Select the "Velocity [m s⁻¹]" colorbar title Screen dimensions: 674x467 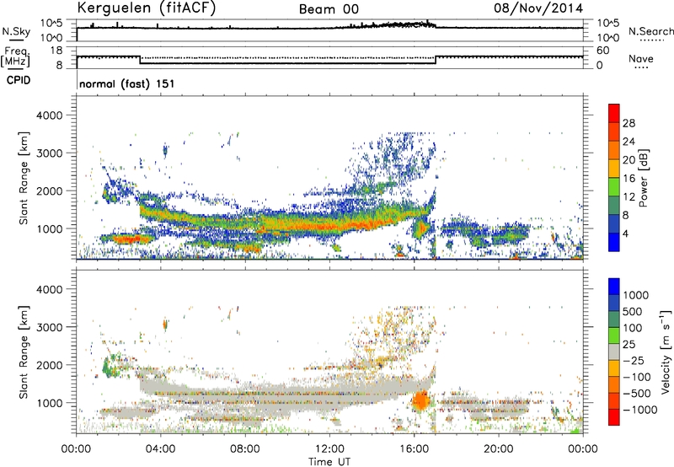[666, 352]
